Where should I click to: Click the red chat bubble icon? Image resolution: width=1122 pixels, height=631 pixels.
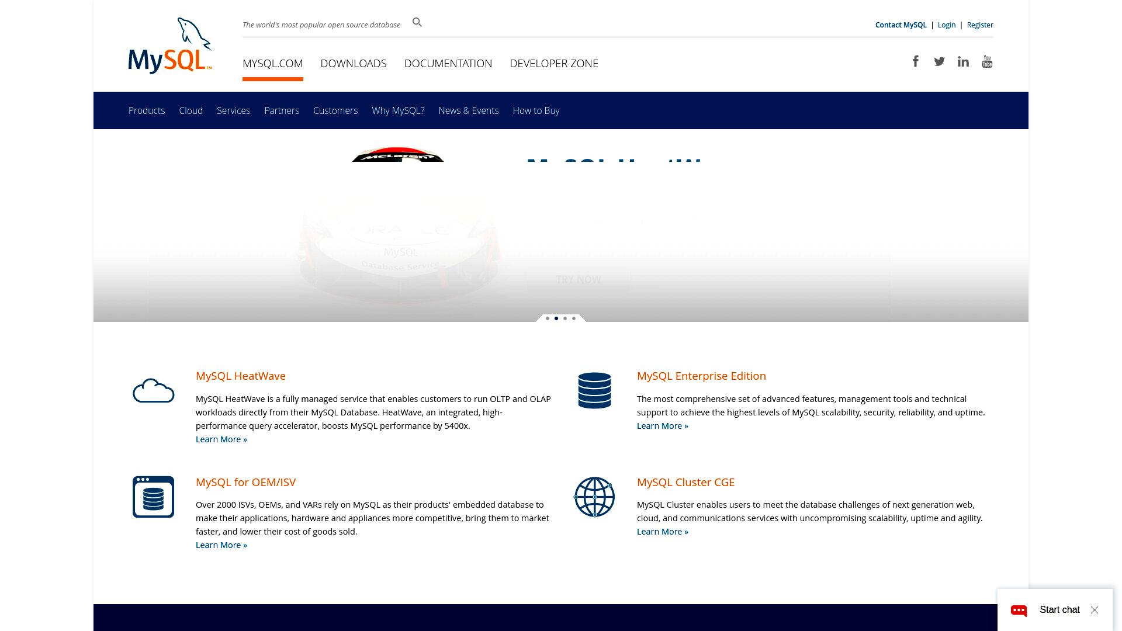click(x=1019, y=610)
